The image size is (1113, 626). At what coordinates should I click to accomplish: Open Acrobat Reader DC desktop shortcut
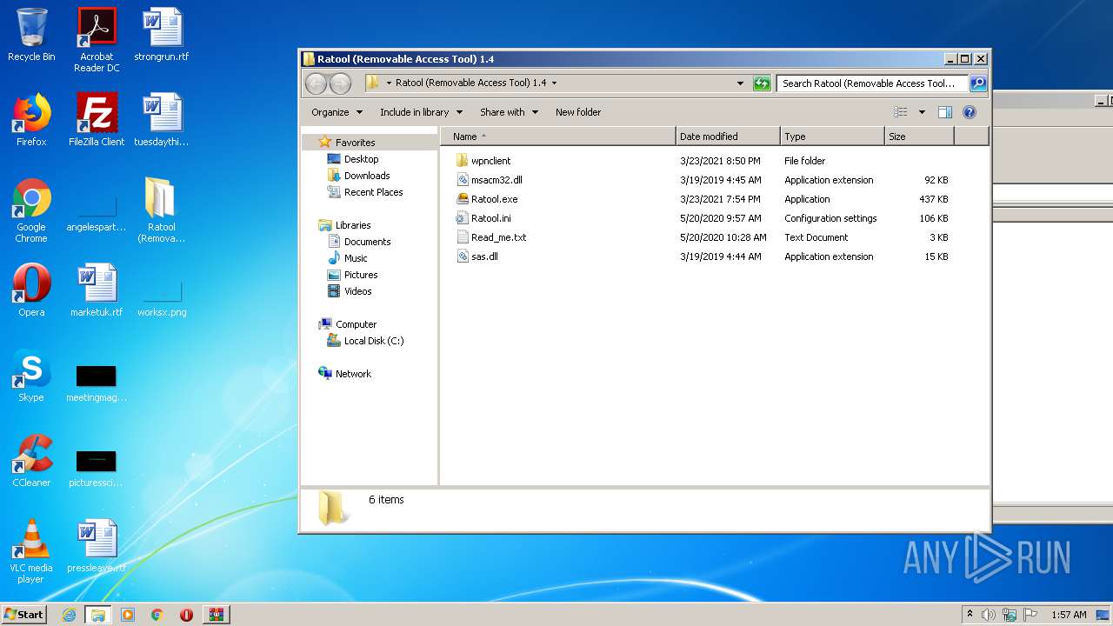[x=97, y=40]
